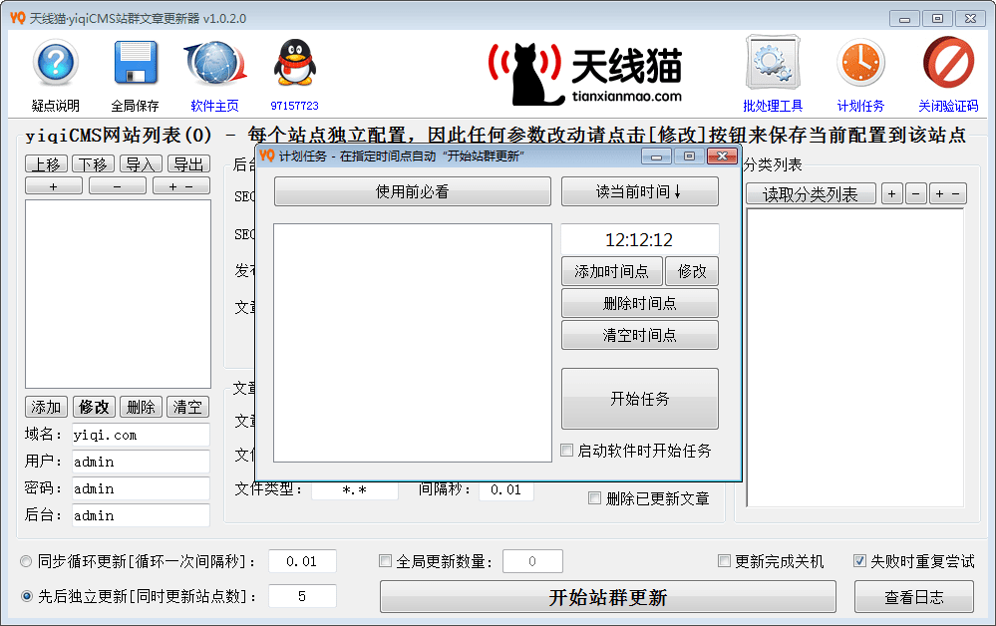Viewport: 996px width, 626px height.
Task: Click the 下移 button
Action: coord(94,164)
